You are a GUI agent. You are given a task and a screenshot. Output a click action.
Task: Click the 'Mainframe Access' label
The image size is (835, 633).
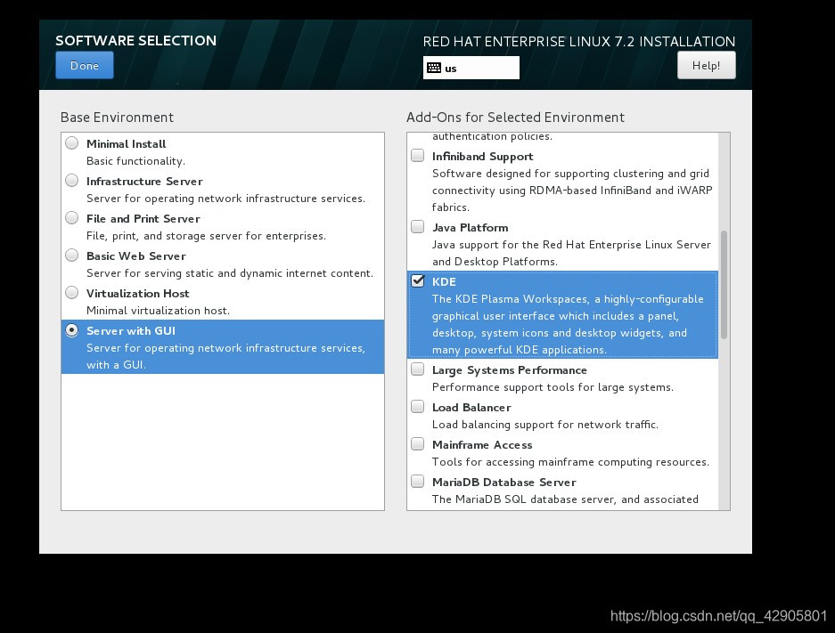coord(482,444)
